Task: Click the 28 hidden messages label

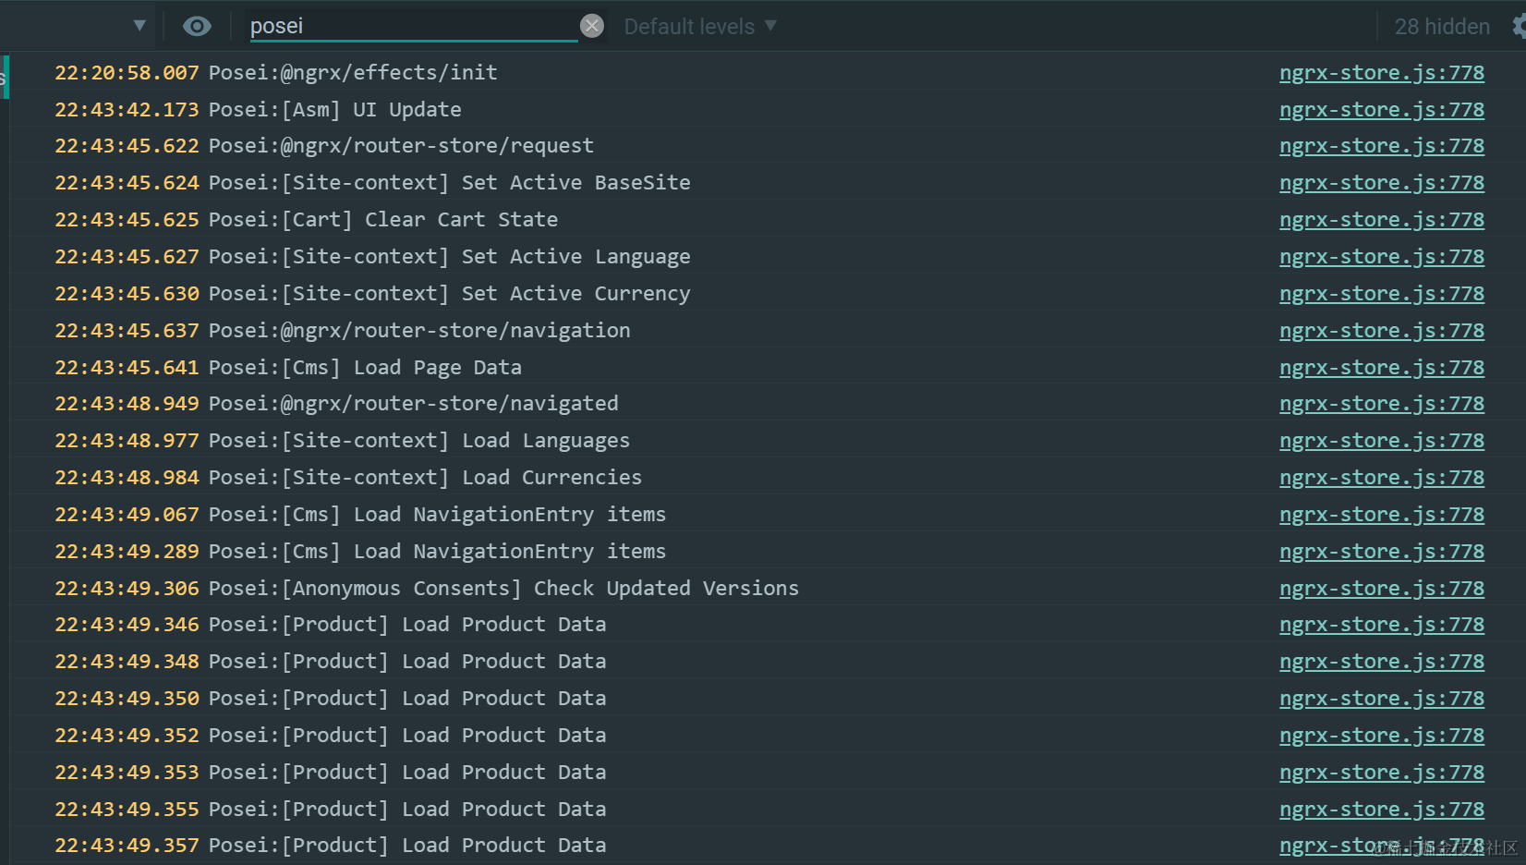Action: 1441,27
